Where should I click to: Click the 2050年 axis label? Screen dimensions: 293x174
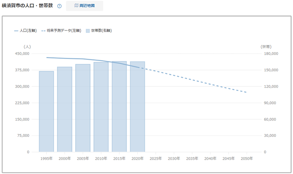click(x=247, y=159)
